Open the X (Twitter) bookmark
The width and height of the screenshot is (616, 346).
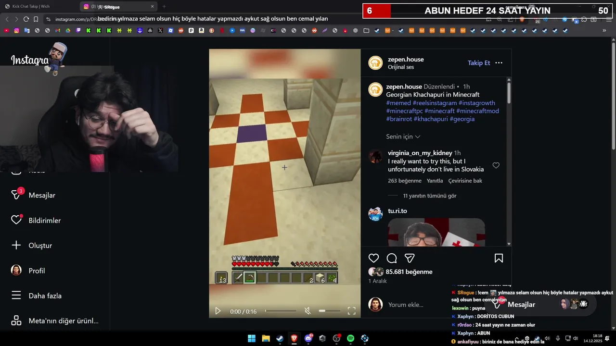point(160,30)
